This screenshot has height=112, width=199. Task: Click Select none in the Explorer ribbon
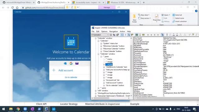click(x=178, y=18)
